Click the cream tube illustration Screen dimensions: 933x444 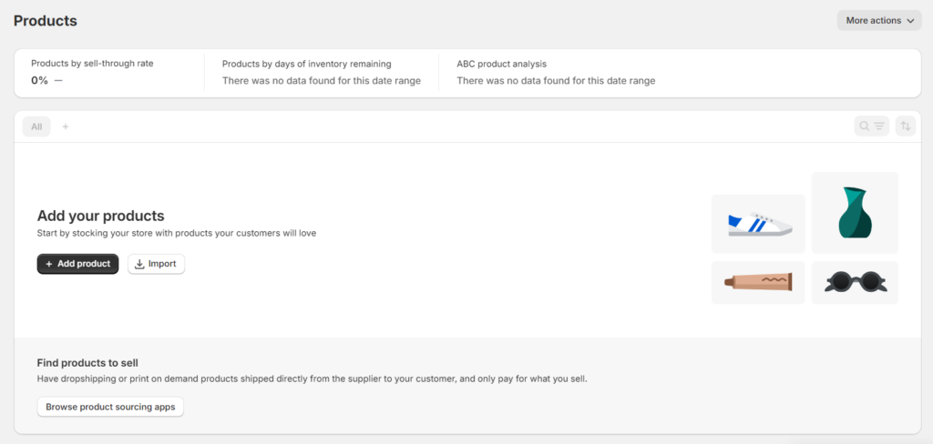tap(758, 282)
